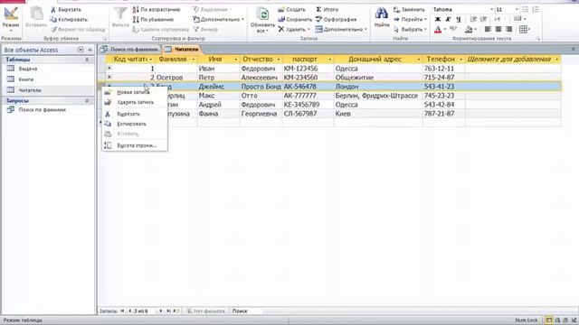Screen dimensions: 579x325
Task: Click the Вырезать scissors button in ribbon
Action: [66, 10]
